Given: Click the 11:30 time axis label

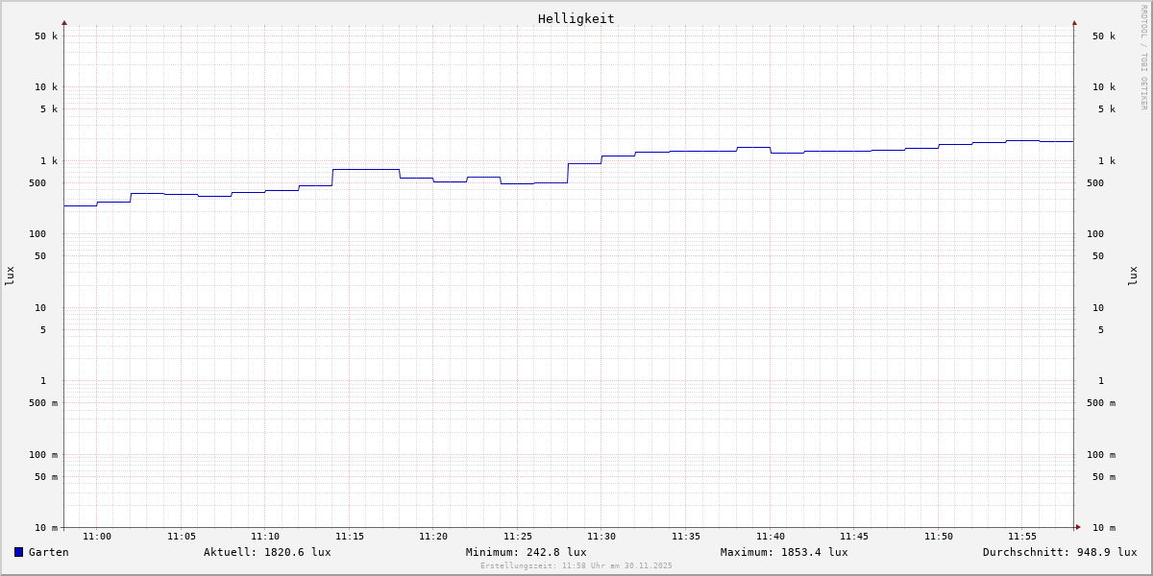Looking at the screenshot, I should coord(601,537).
